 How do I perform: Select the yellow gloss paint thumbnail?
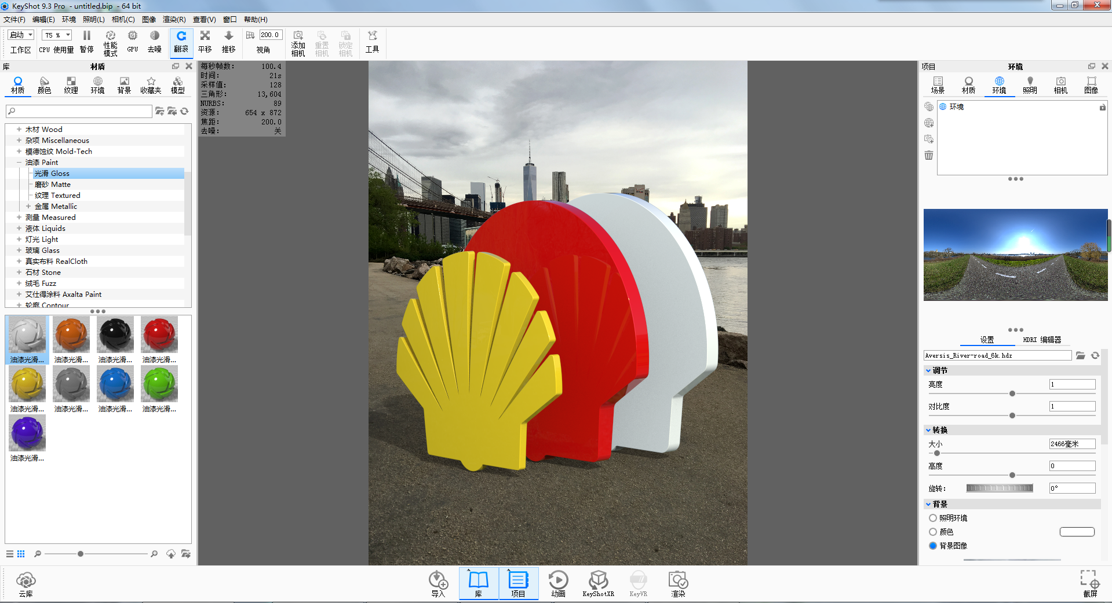tap(27, 384)
